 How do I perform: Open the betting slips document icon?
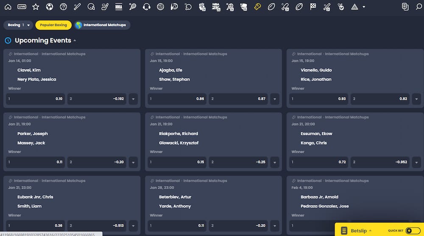[405, 7]
